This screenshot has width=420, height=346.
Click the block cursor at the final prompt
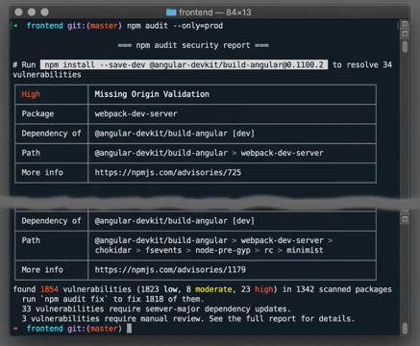(129, 329)
